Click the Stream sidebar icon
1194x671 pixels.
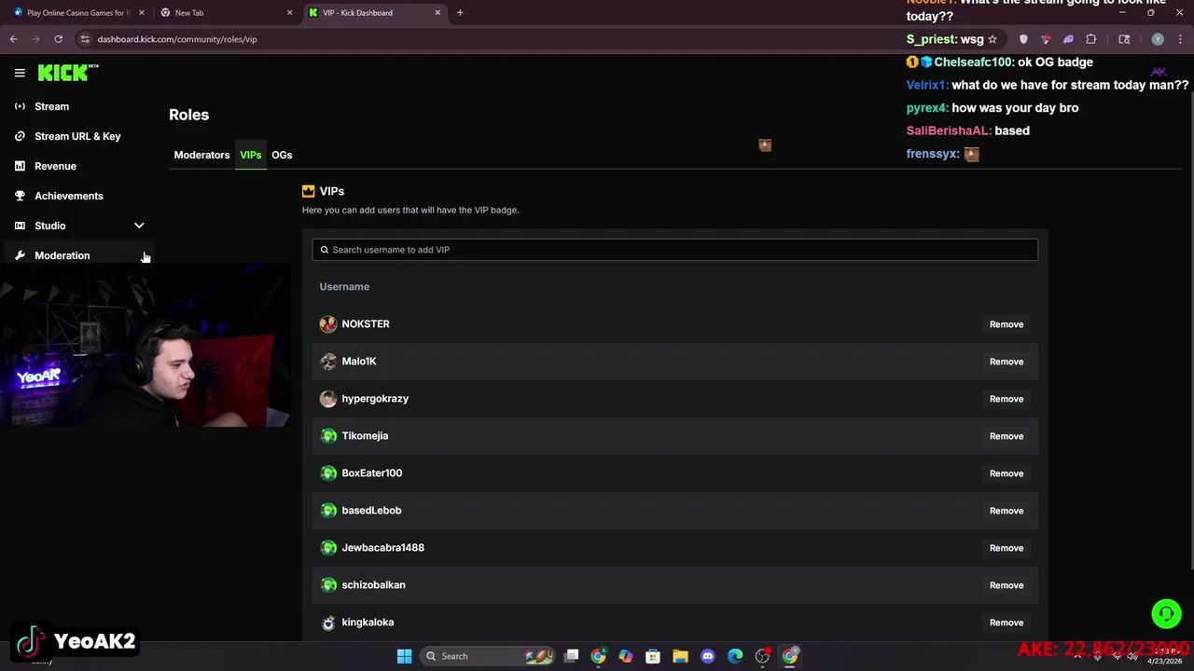tap(20, 106)
